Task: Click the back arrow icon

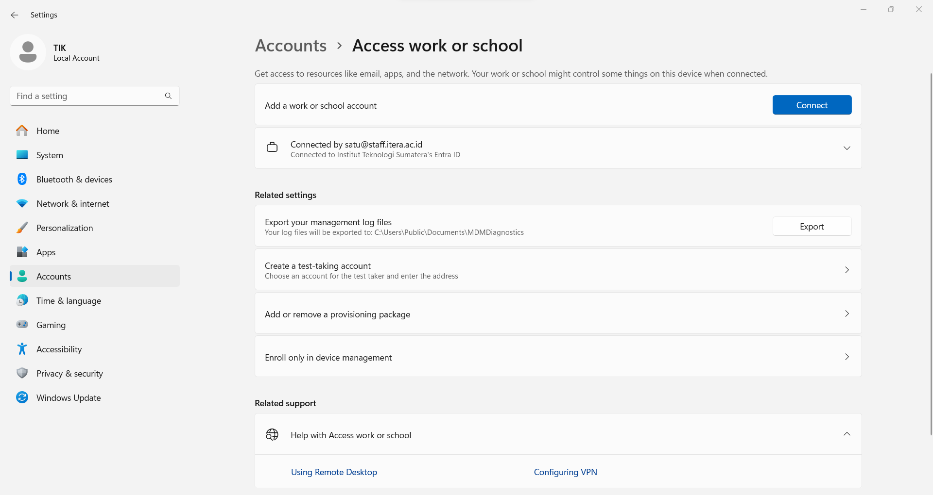Action: 15,15
